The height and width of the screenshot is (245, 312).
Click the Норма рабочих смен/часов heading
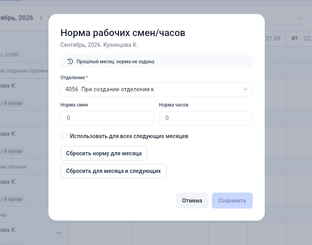pos(123,33)
